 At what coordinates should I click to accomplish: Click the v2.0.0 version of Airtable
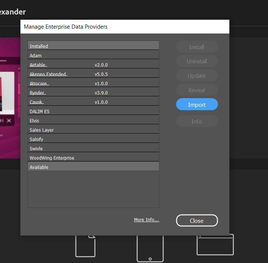click(101, 65)
